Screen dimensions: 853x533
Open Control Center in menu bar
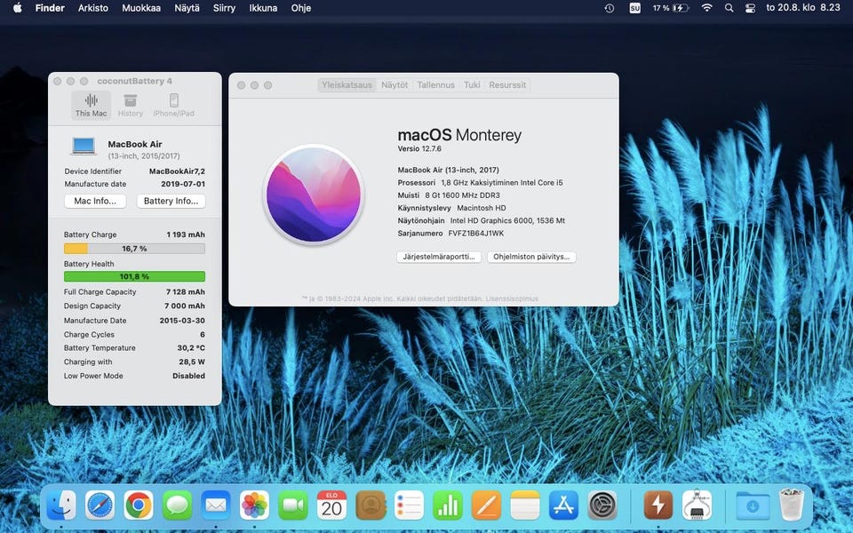click(750, 8)
